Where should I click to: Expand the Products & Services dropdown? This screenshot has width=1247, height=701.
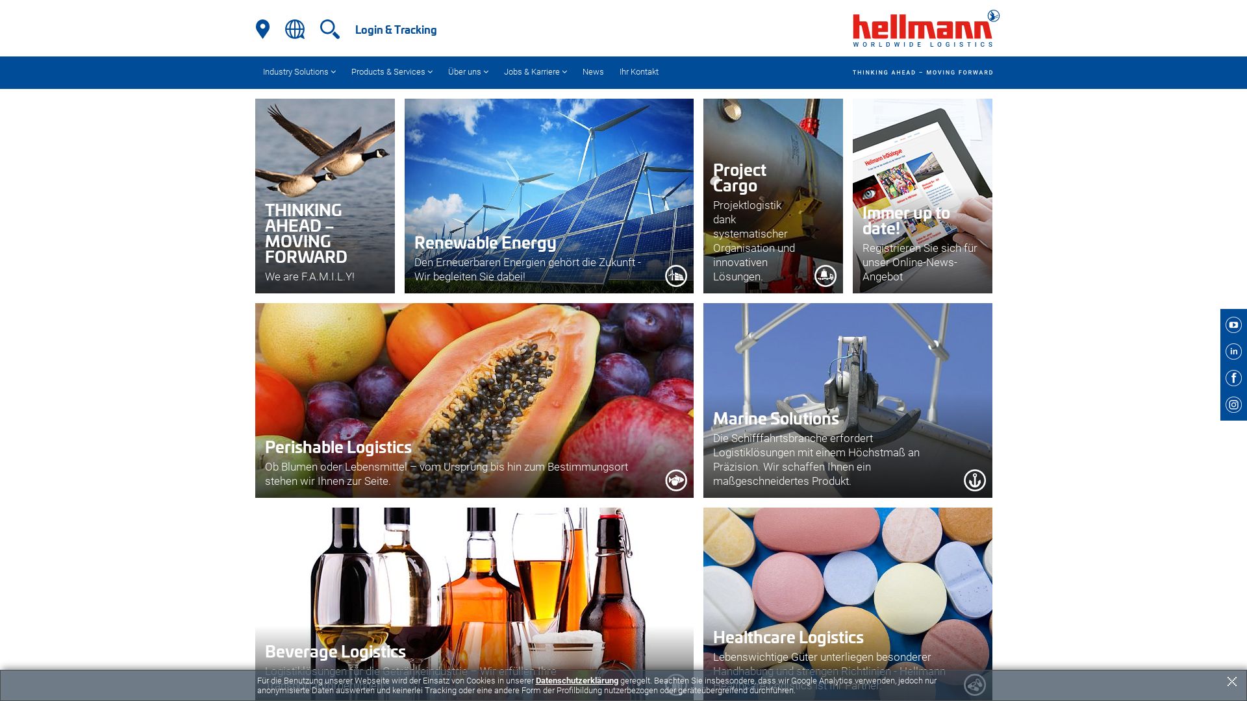point(392,72)
